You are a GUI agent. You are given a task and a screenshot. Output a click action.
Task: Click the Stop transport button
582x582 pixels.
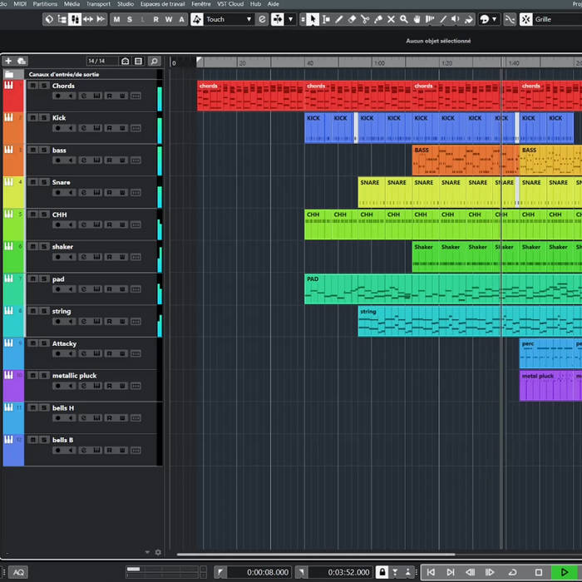[x=539, y=572]
